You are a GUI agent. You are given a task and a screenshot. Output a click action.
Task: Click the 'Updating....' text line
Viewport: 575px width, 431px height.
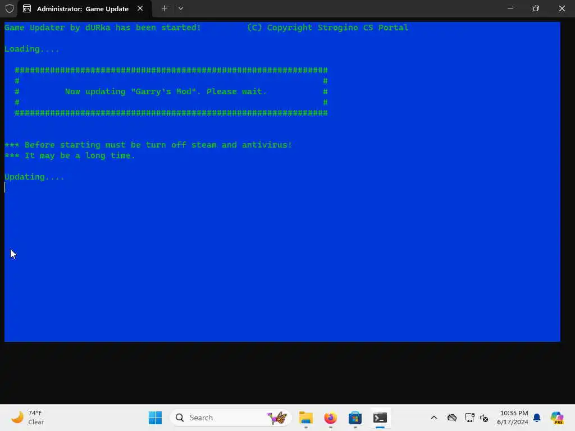click(34, 177)
